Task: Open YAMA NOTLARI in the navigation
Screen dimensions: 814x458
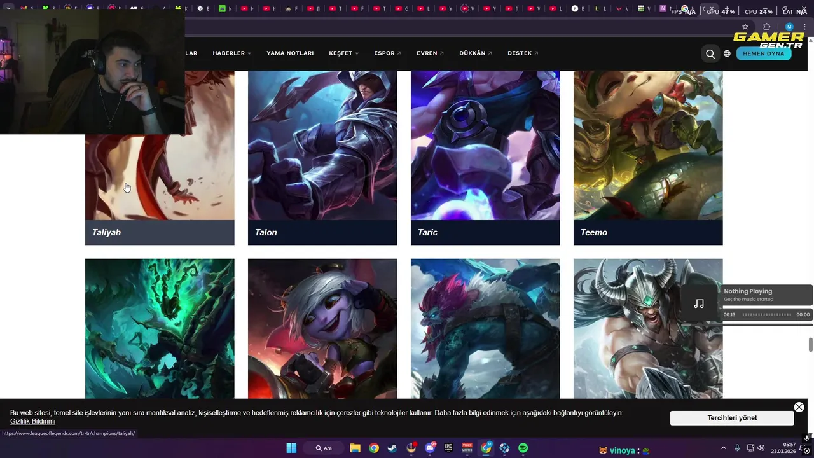Action: [290, 53]
